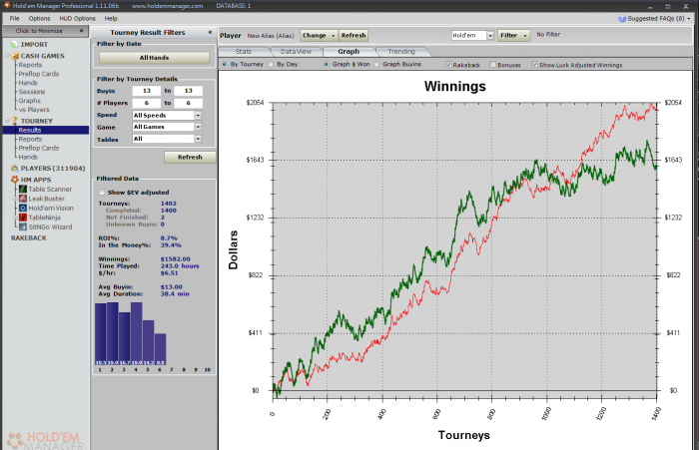Click the Click to Minimize button

[x=45, y=31]
